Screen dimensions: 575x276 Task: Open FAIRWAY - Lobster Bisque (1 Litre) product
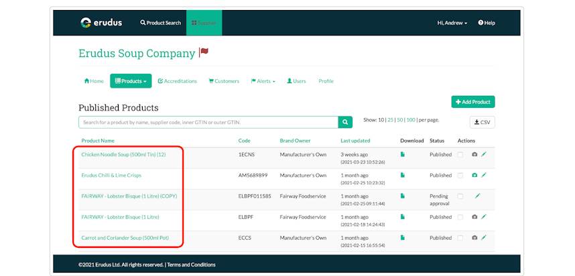click(120, 217)
